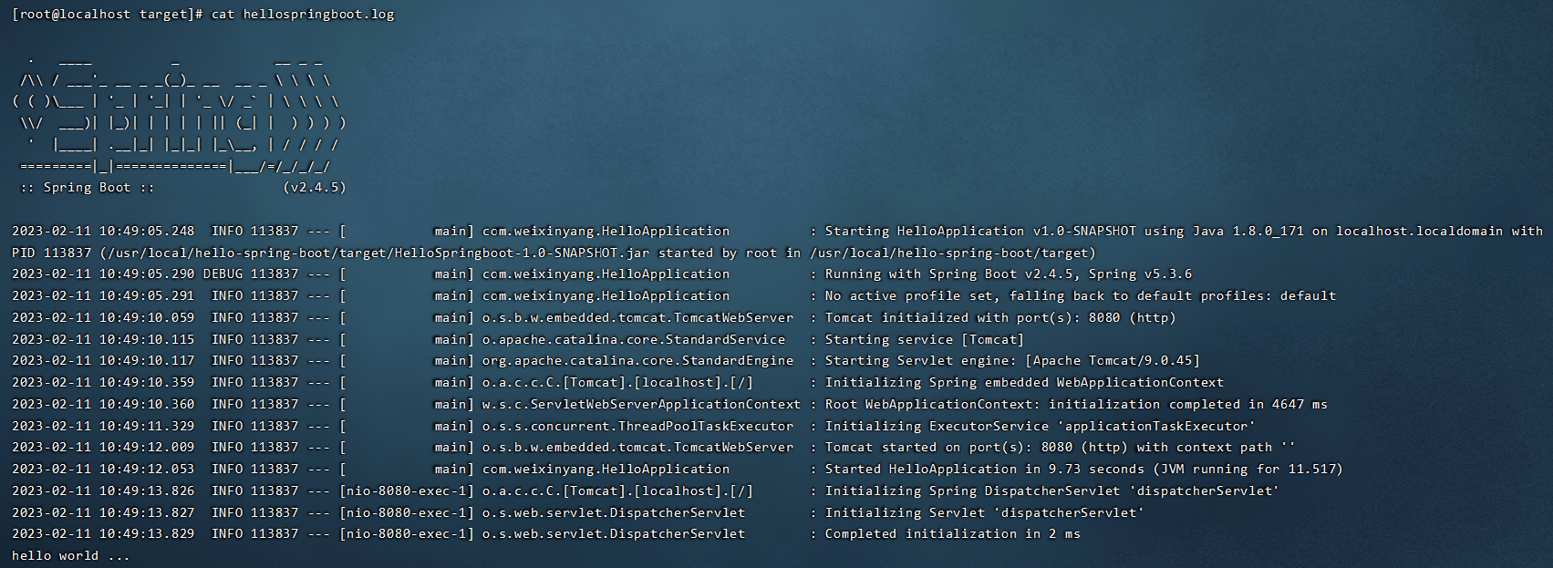This screenshot has width=1553, height=568.
Task: Click 'PID 113837' text on wrapped line
Action: [52, 253]
